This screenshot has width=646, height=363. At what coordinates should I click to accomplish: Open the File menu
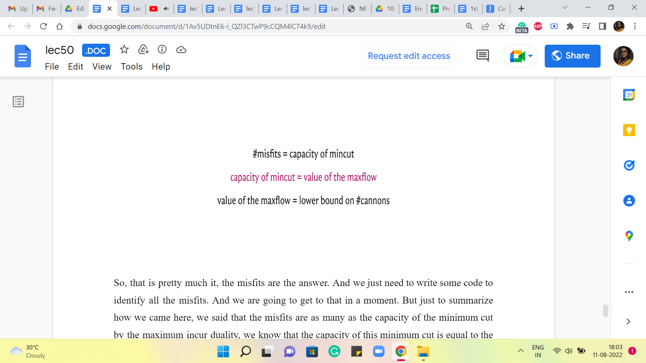pyautogui.click(x=52, y=67)
